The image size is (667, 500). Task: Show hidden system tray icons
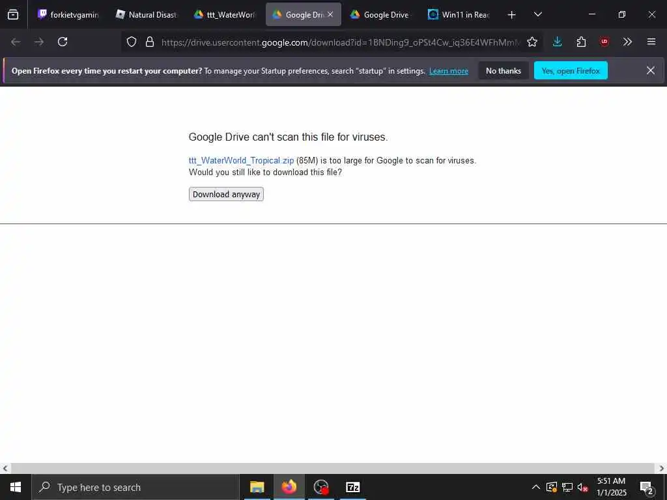coord(536,487)
